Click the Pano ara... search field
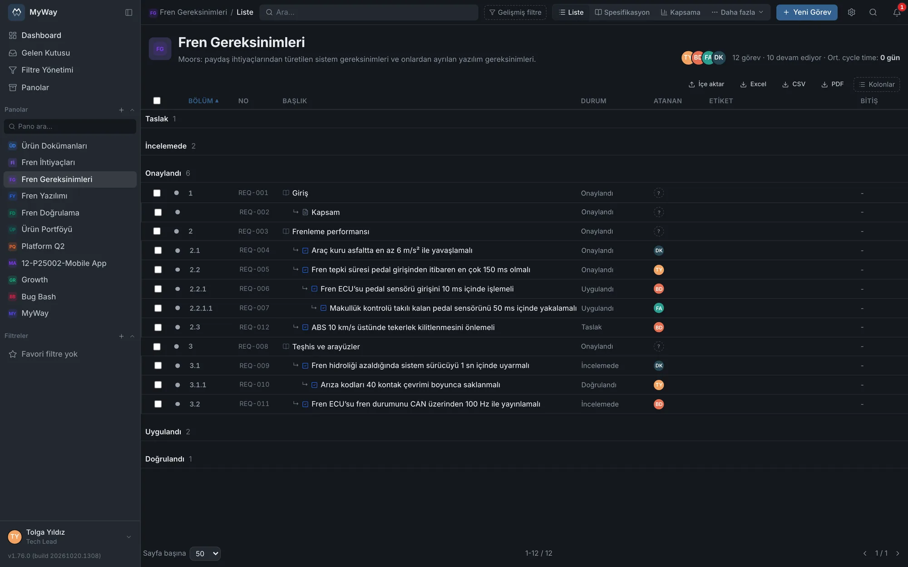 (70, 127)
